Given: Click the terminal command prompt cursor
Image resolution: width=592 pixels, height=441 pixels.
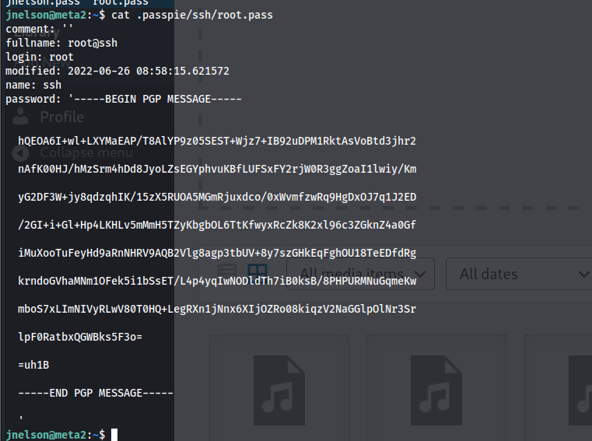Looking at the screenshot, I should (x=114, y=435).
